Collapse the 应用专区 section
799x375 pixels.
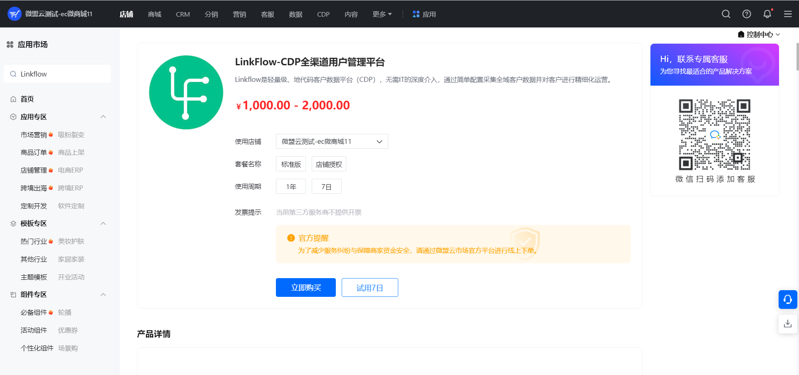coord(103,116)
